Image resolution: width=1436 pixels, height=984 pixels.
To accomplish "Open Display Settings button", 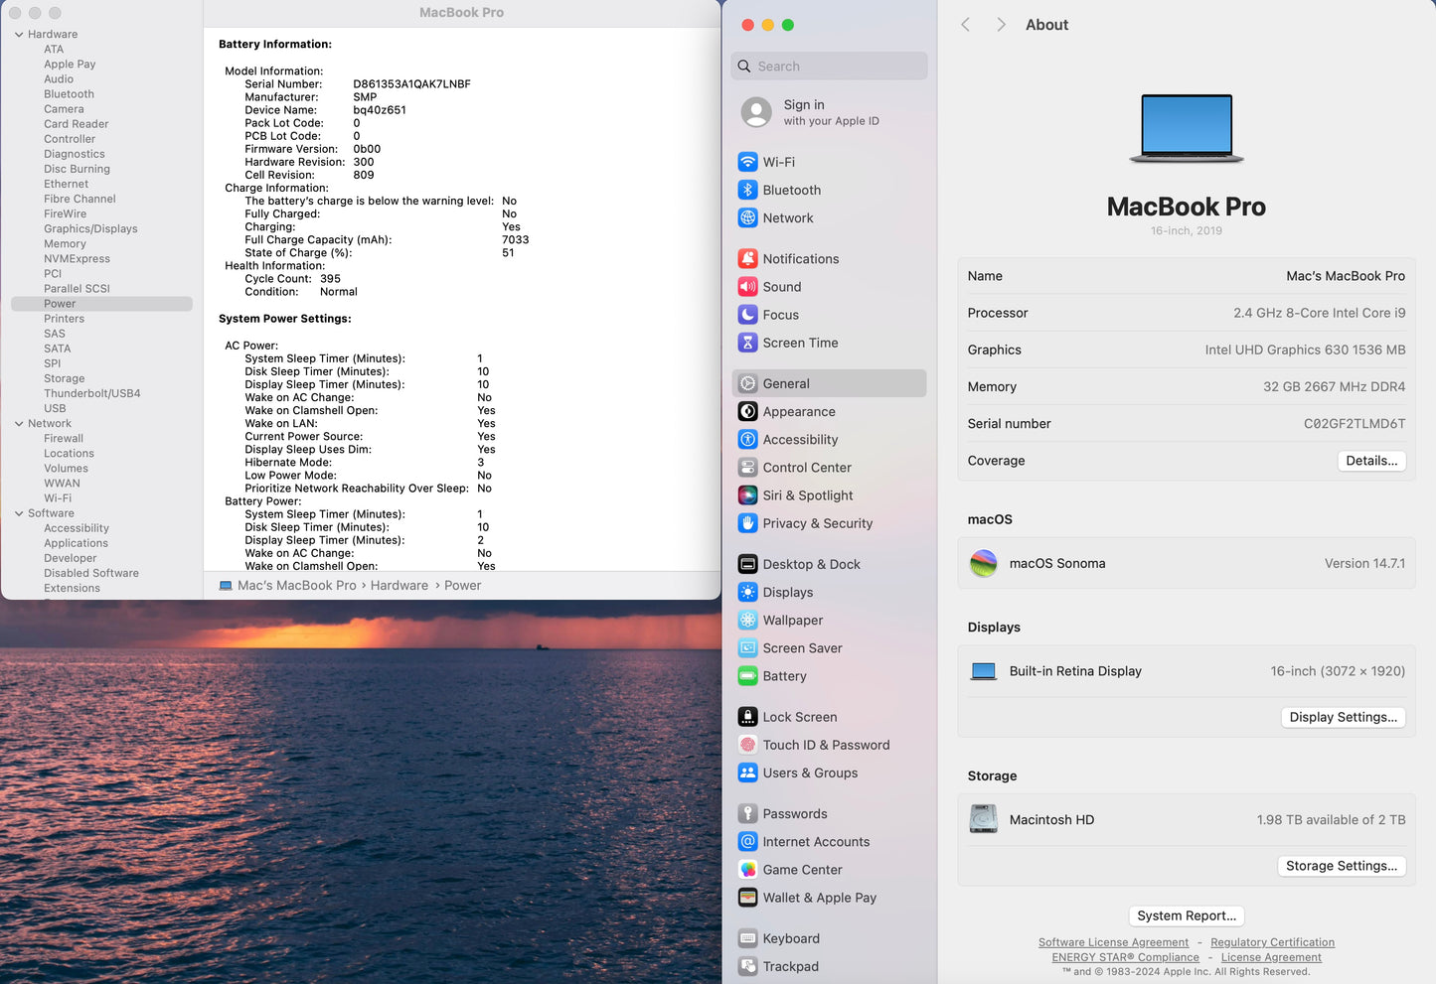I will point(1343,717).
